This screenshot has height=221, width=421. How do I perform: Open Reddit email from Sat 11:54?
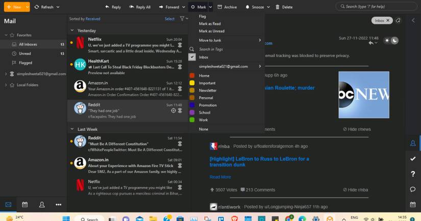[x=128, y=144]
